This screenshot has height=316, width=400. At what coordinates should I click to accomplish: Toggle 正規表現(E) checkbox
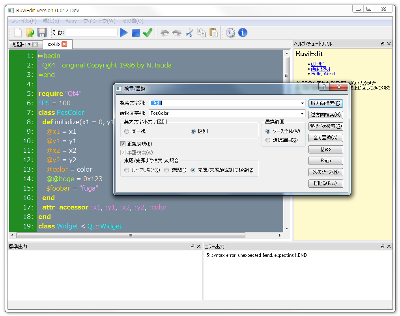click(136, 144)
